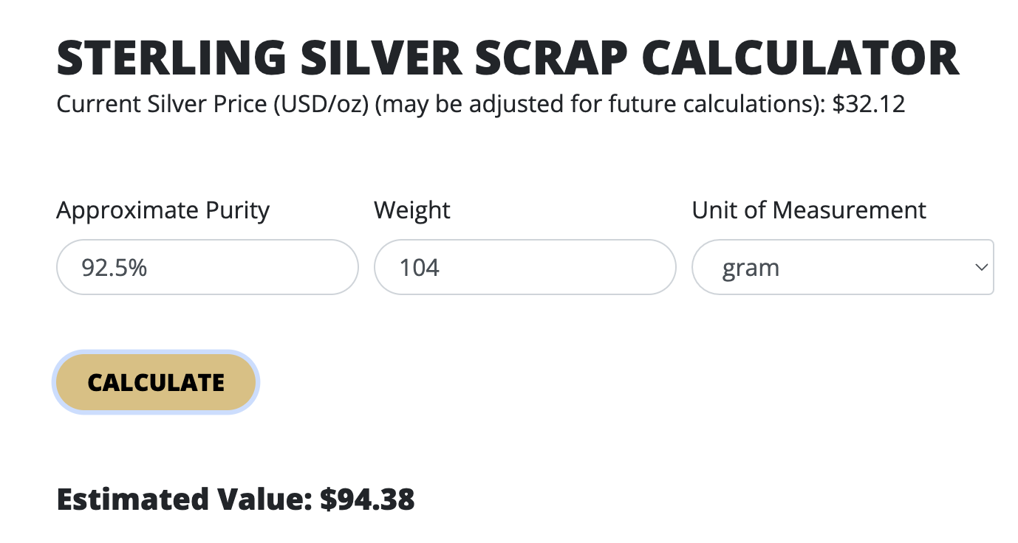Viewport: 1018px width, 543px height.
Task: Click the Unit of Measurement label
Action: [809, 210]
